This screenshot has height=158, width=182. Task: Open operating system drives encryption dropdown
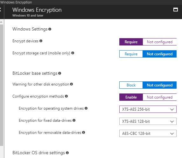click(x=148, y=109)
